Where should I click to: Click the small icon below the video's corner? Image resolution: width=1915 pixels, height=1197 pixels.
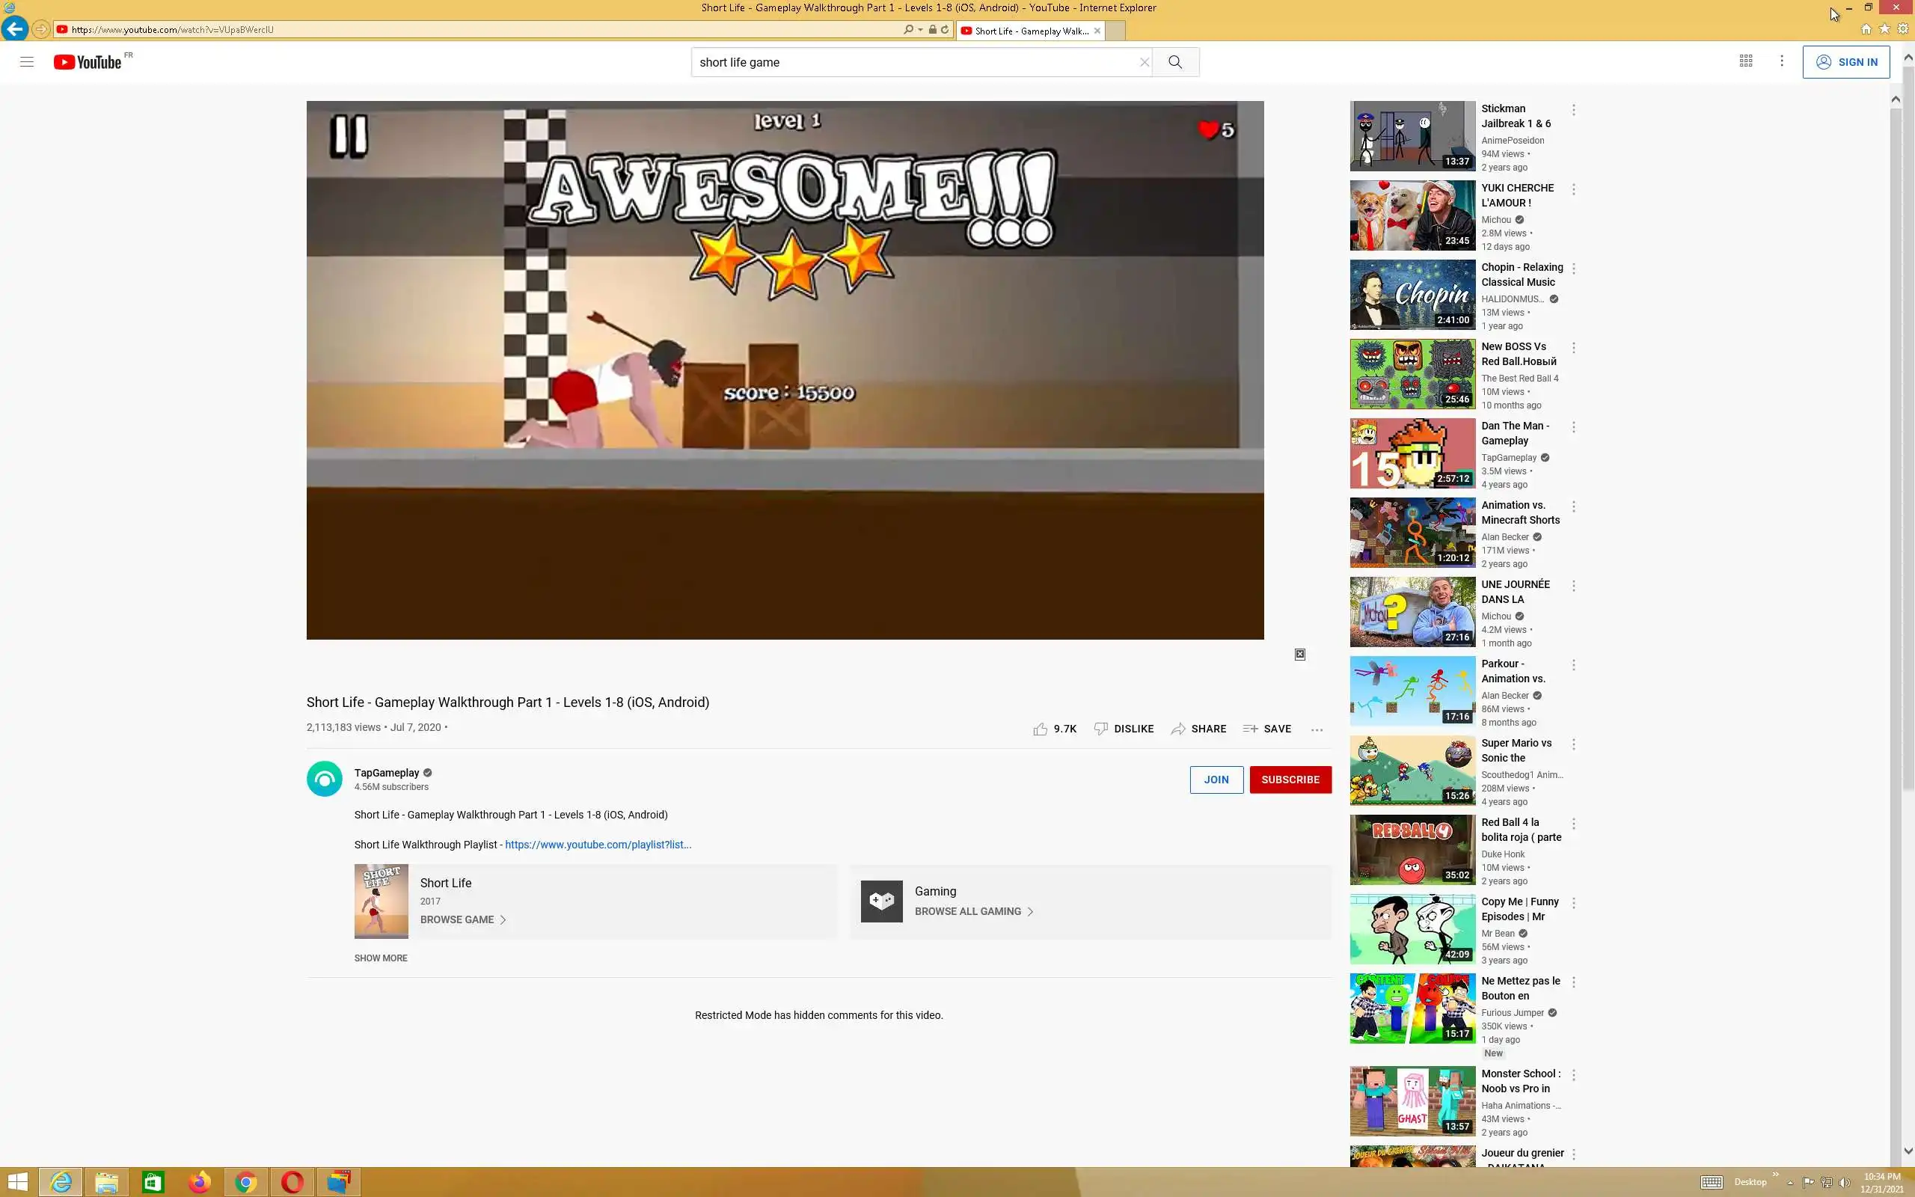pyautogui.click(x=1299, y=654)
